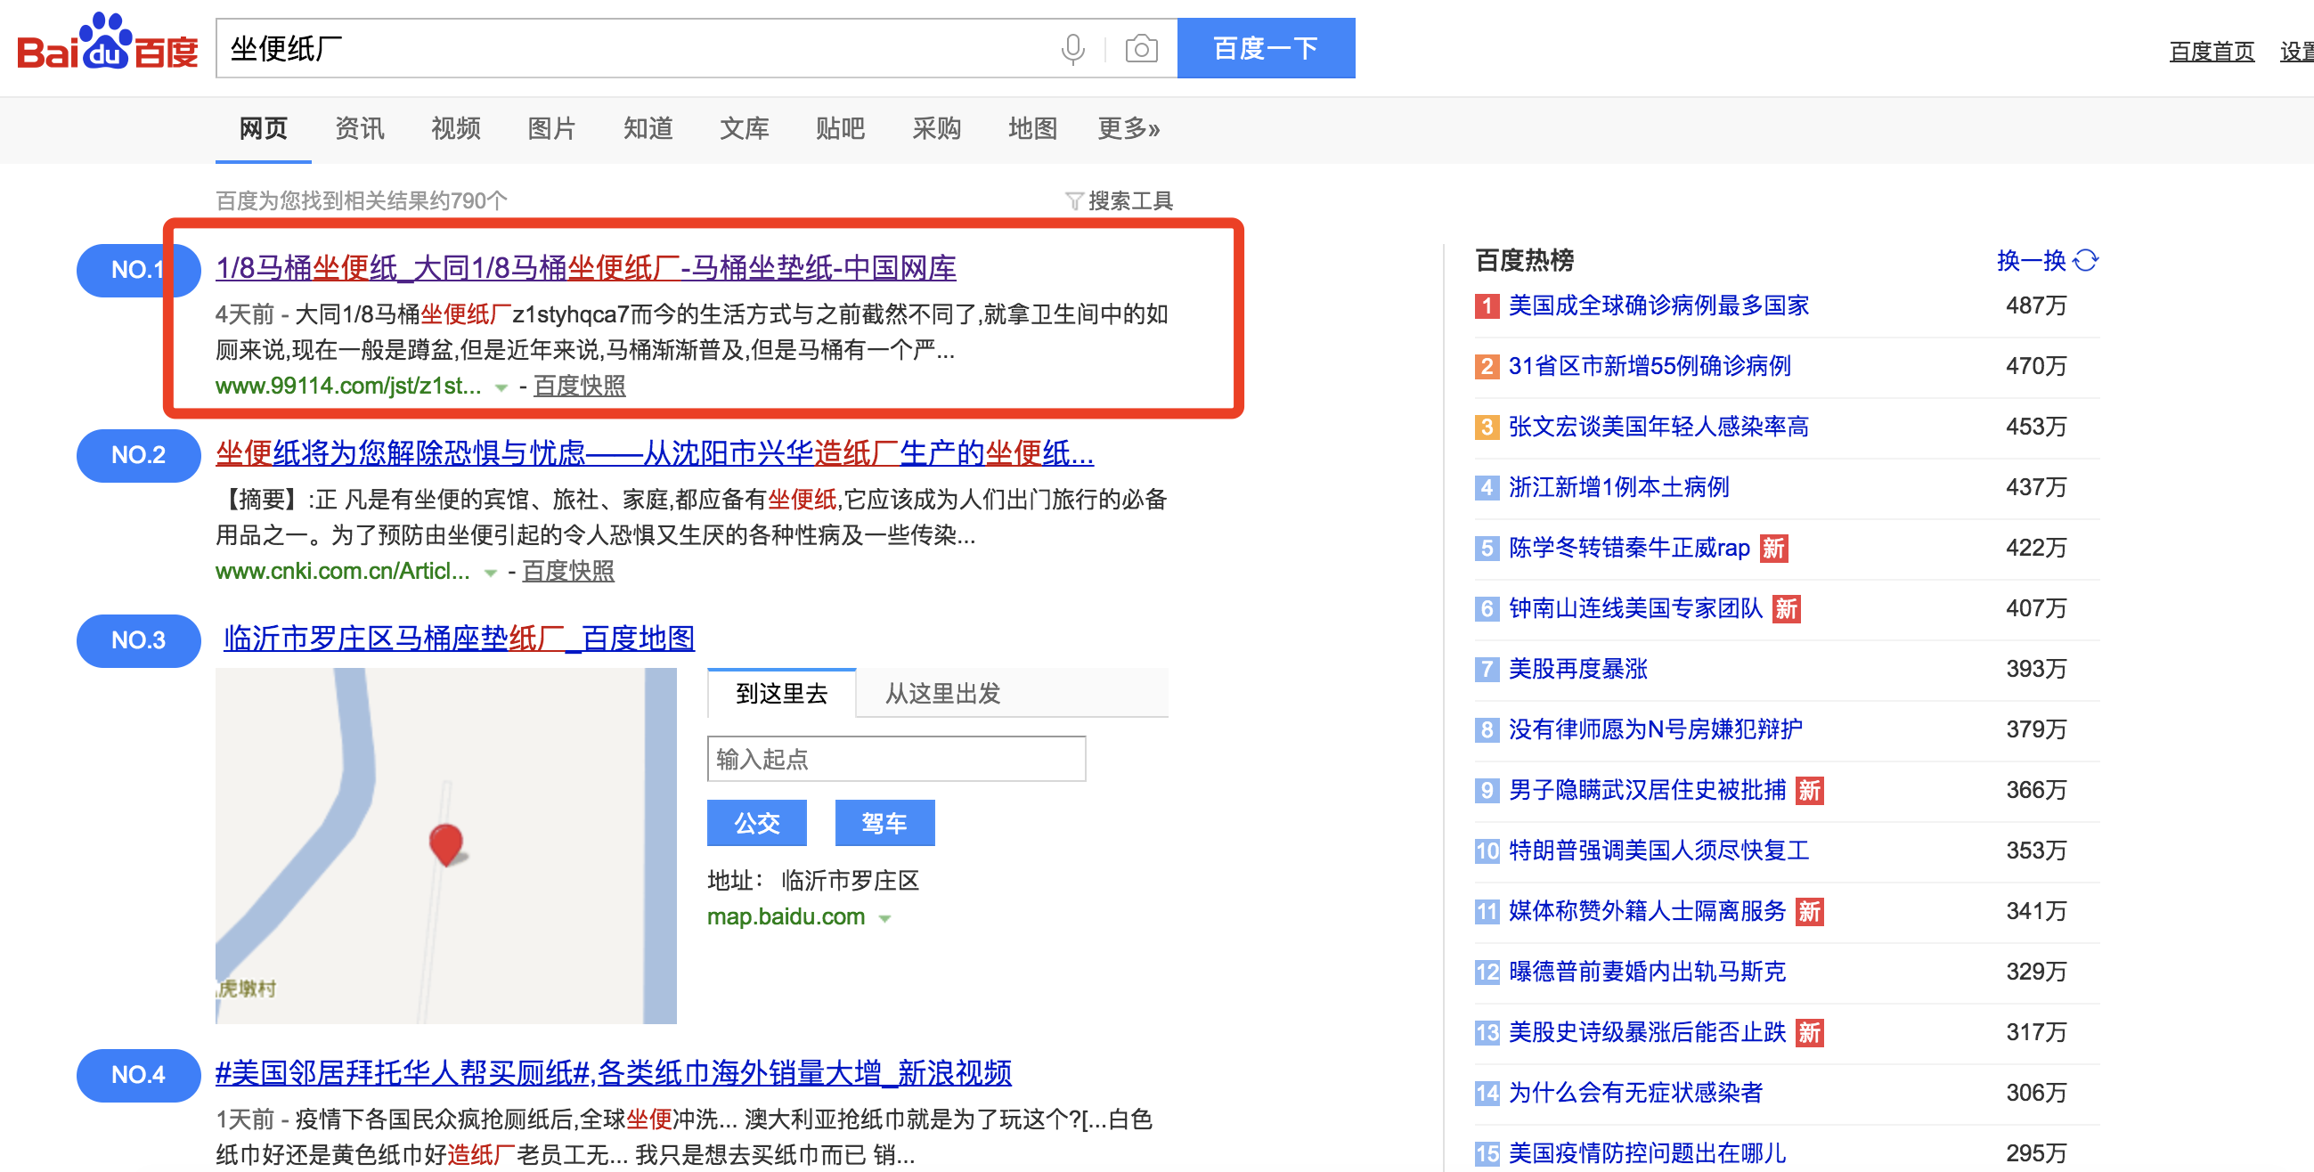Select the 公交 transit option
Screen dimensions: 2314x1172
coord(756,822)
